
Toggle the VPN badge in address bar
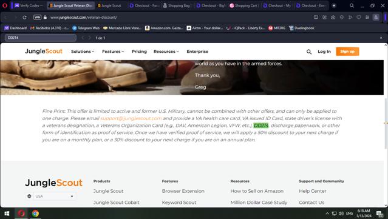(37, 18)
